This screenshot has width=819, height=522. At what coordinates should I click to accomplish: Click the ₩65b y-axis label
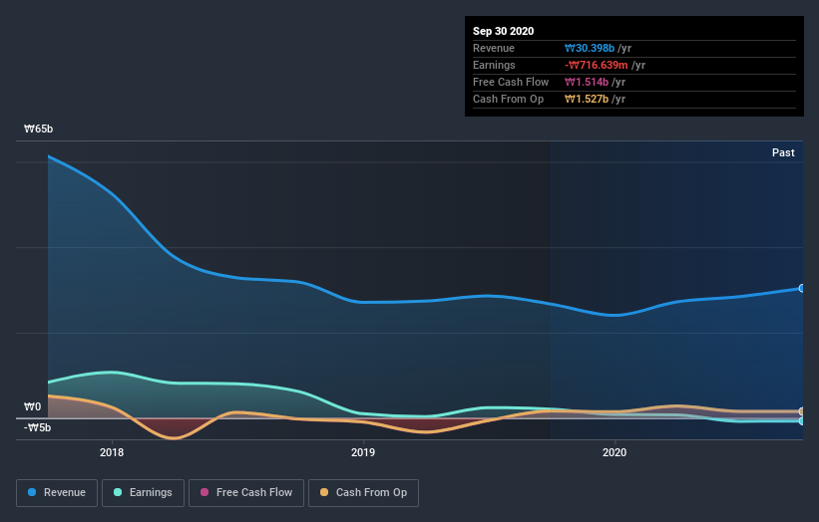38,129
